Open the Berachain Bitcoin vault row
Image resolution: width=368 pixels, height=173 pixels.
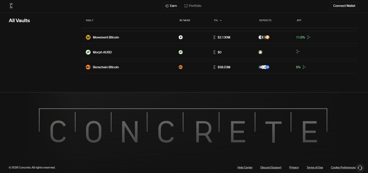(x=219, y=67)
